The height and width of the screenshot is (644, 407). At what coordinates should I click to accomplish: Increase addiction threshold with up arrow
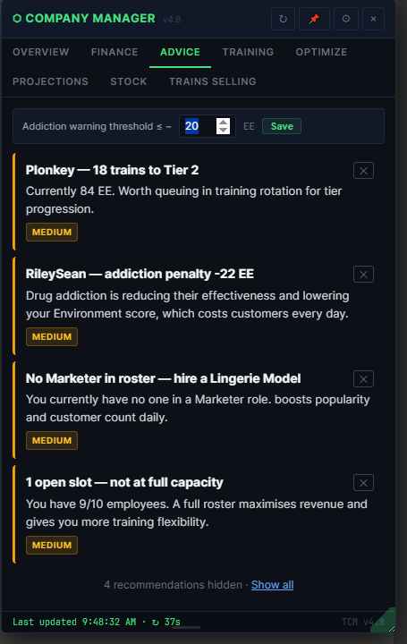click(x=223, y=123)
